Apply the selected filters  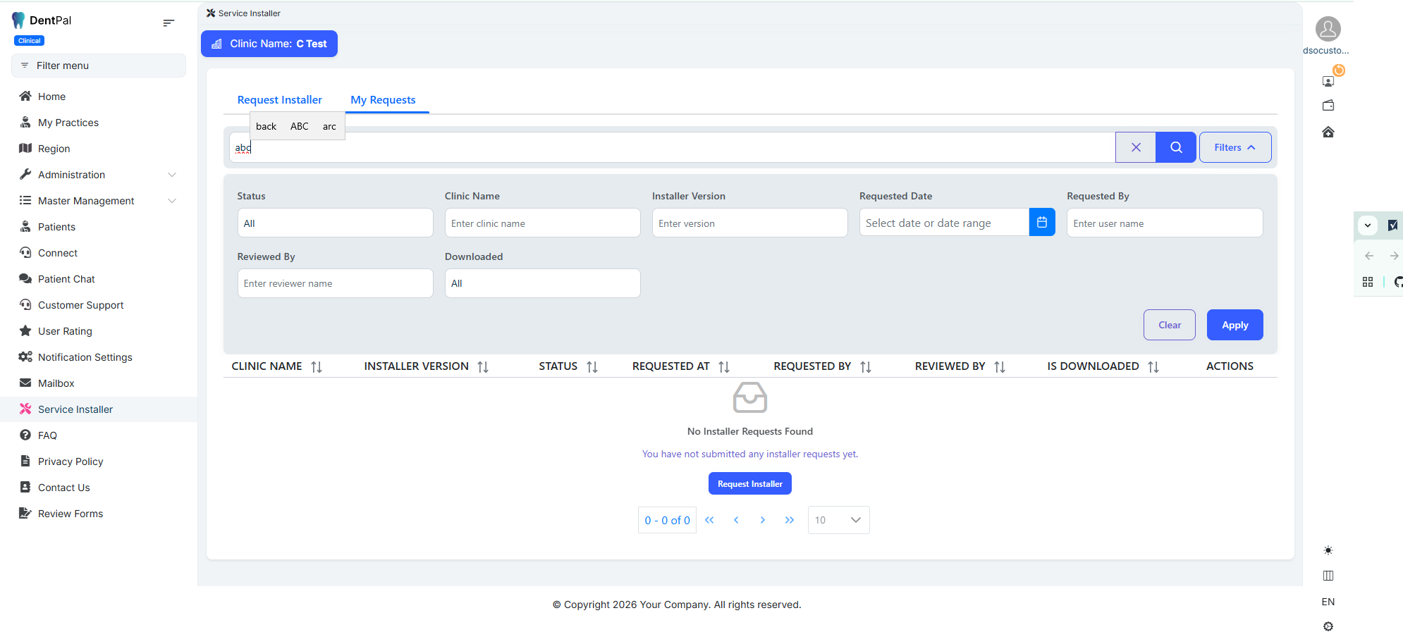(x=1234, y=325)
